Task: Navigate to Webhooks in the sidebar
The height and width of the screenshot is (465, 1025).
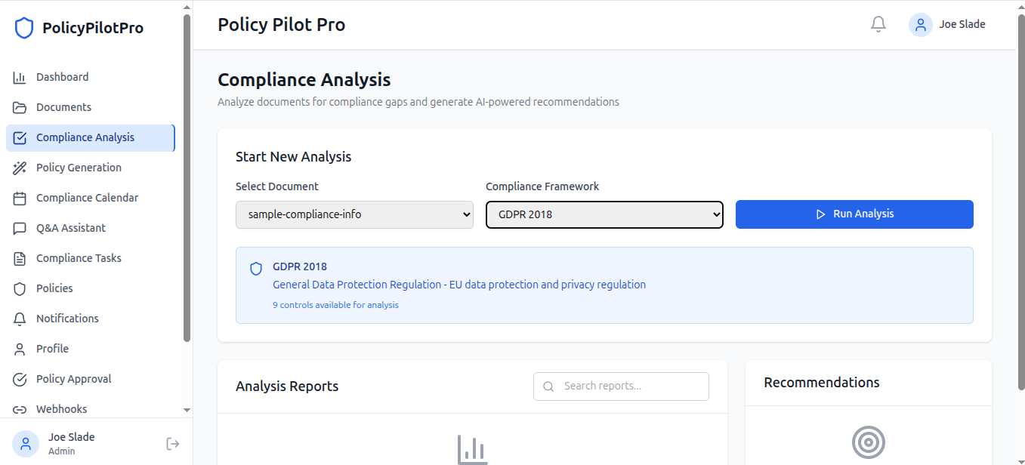Action: tap(61, 409)
